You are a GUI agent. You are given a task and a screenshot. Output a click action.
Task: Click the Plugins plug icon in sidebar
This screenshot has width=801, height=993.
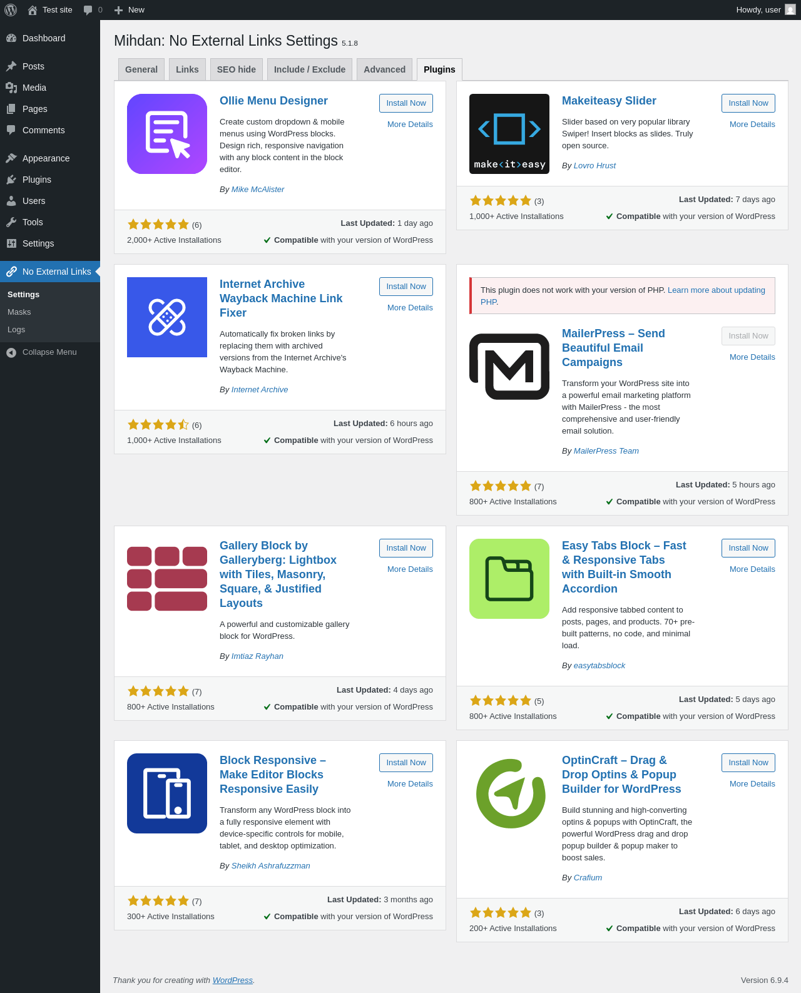[11, 180]
